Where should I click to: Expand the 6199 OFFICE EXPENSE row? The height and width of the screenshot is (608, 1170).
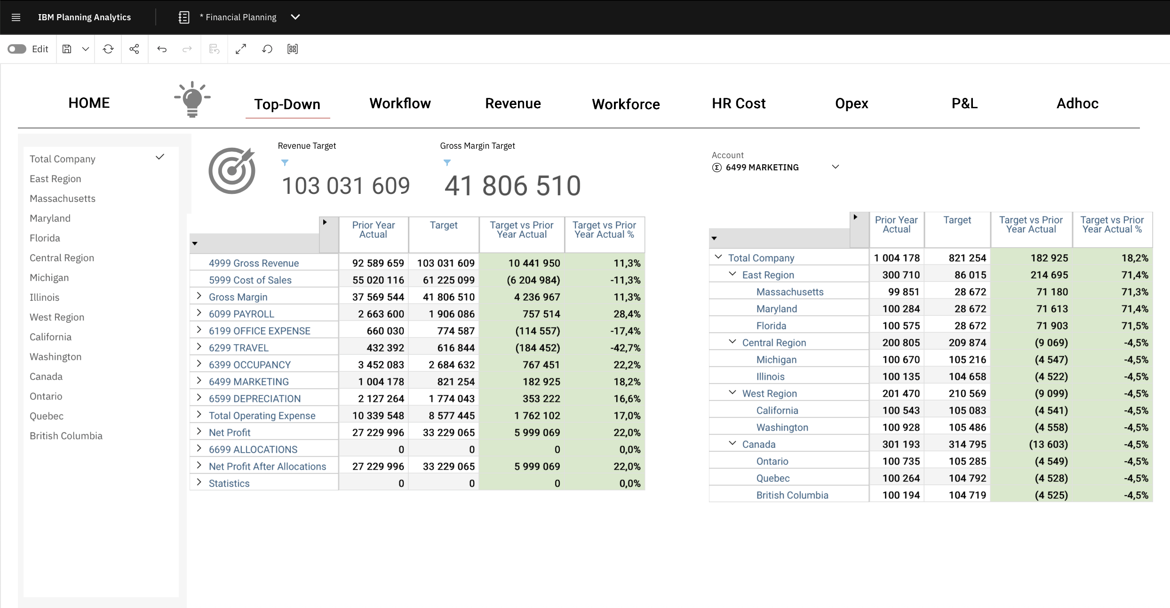(199, 330)
